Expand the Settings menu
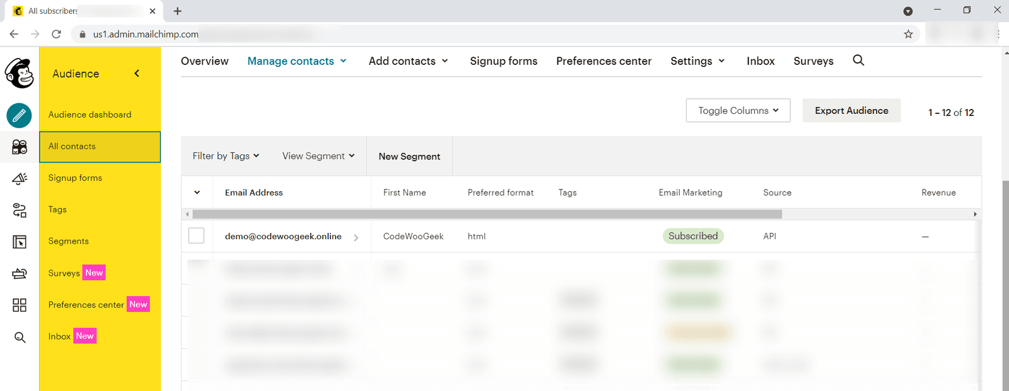The width and height of the screenshot is (1009, 391). (698, 61)
